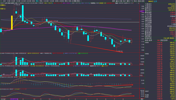Click the panel icon left of 分时
176x100 pixels.
(x=1, y=1)
